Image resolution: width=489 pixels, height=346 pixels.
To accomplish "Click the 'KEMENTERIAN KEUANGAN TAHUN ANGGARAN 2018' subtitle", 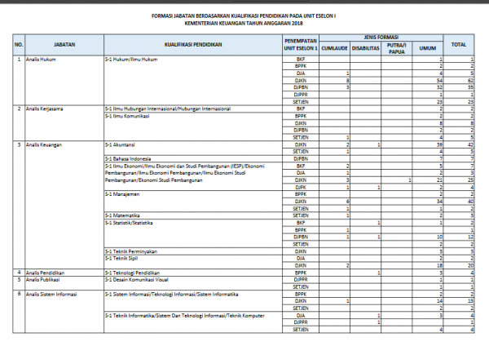I will coord(244,24).
